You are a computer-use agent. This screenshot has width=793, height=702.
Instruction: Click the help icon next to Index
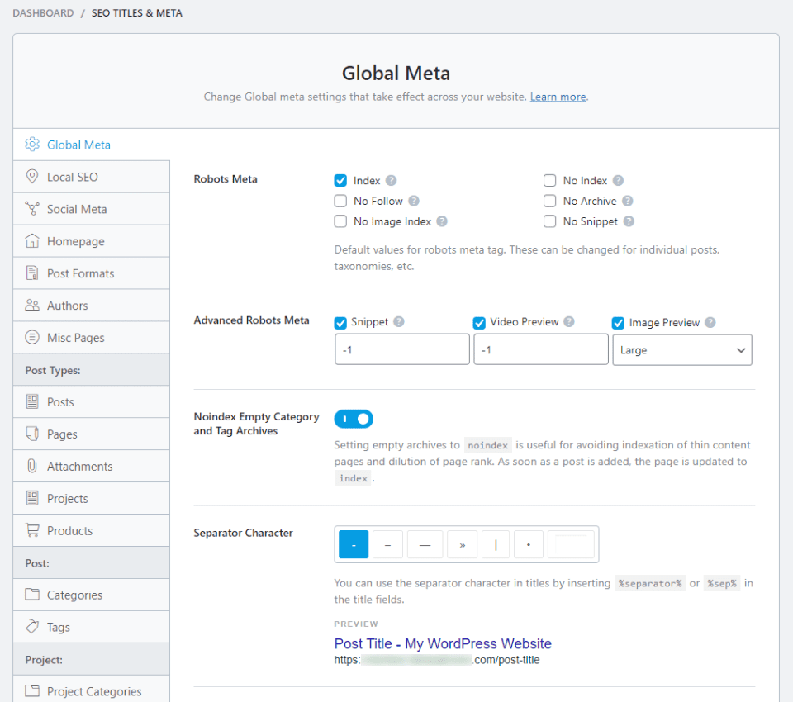click(390, 180)
